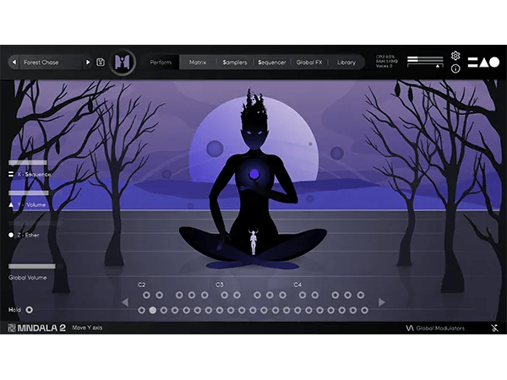Image resolution: width=507 pixels, height=380 pixels.
Task: Save preset with floppy disk icon
Action: [101, 62]
